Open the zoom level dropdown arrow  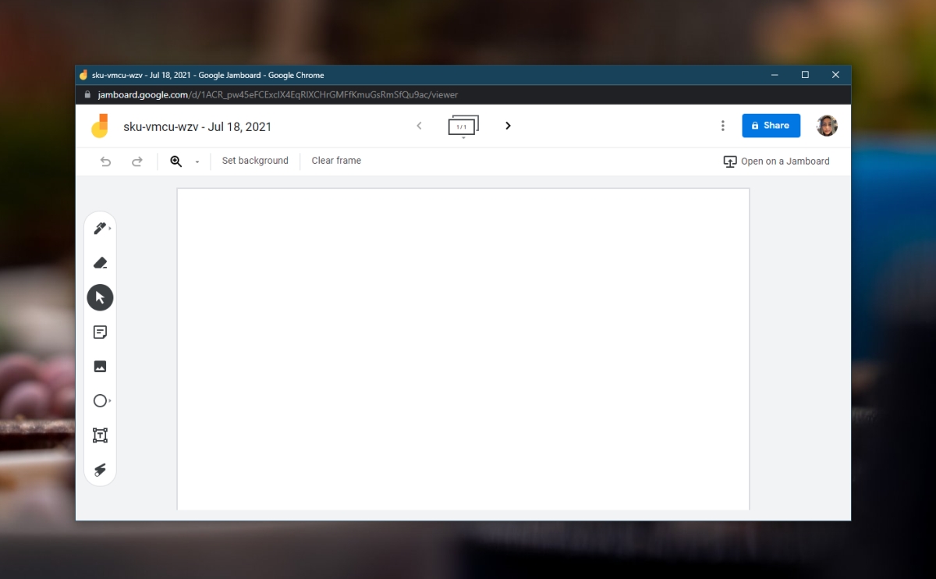(x=197, y=162)
